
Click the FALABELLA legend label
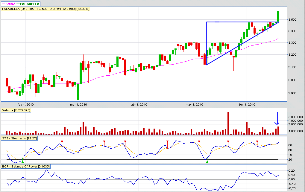(x=28, y=4)
